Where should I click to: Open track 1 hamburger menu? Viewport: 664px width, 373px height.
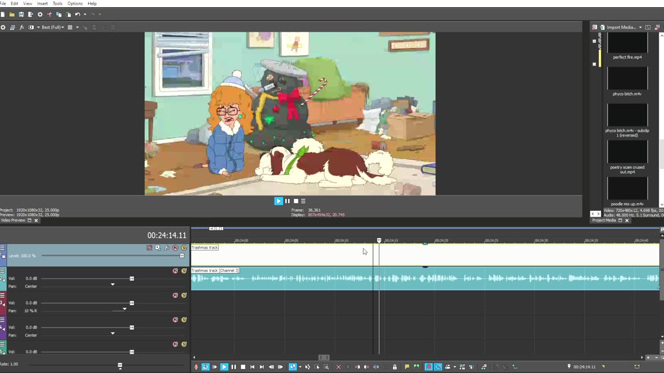tap(3, 248)
